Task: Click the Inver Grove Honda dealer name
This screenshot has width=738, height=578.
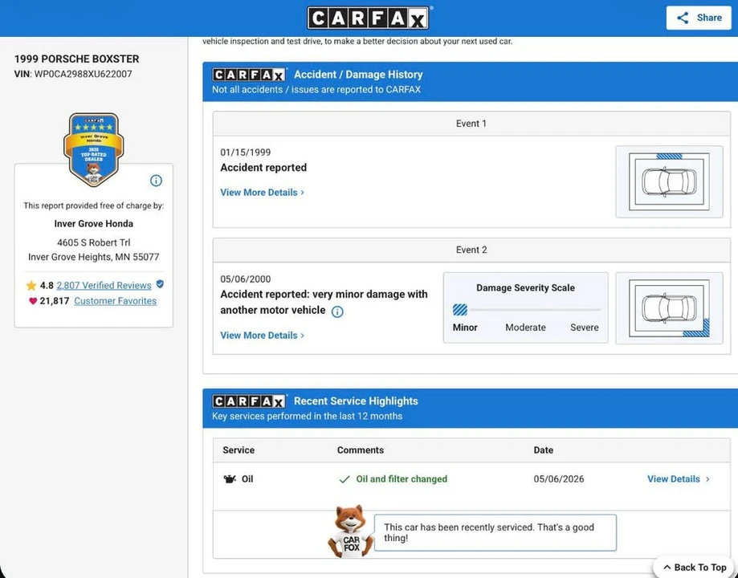Action: pyautogui.click(x=94, y=224)
